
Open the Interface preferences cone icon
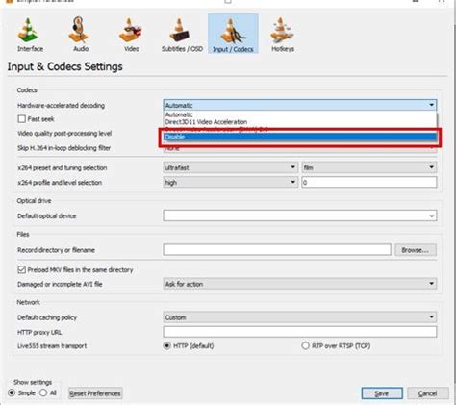[x=30, y=35]
